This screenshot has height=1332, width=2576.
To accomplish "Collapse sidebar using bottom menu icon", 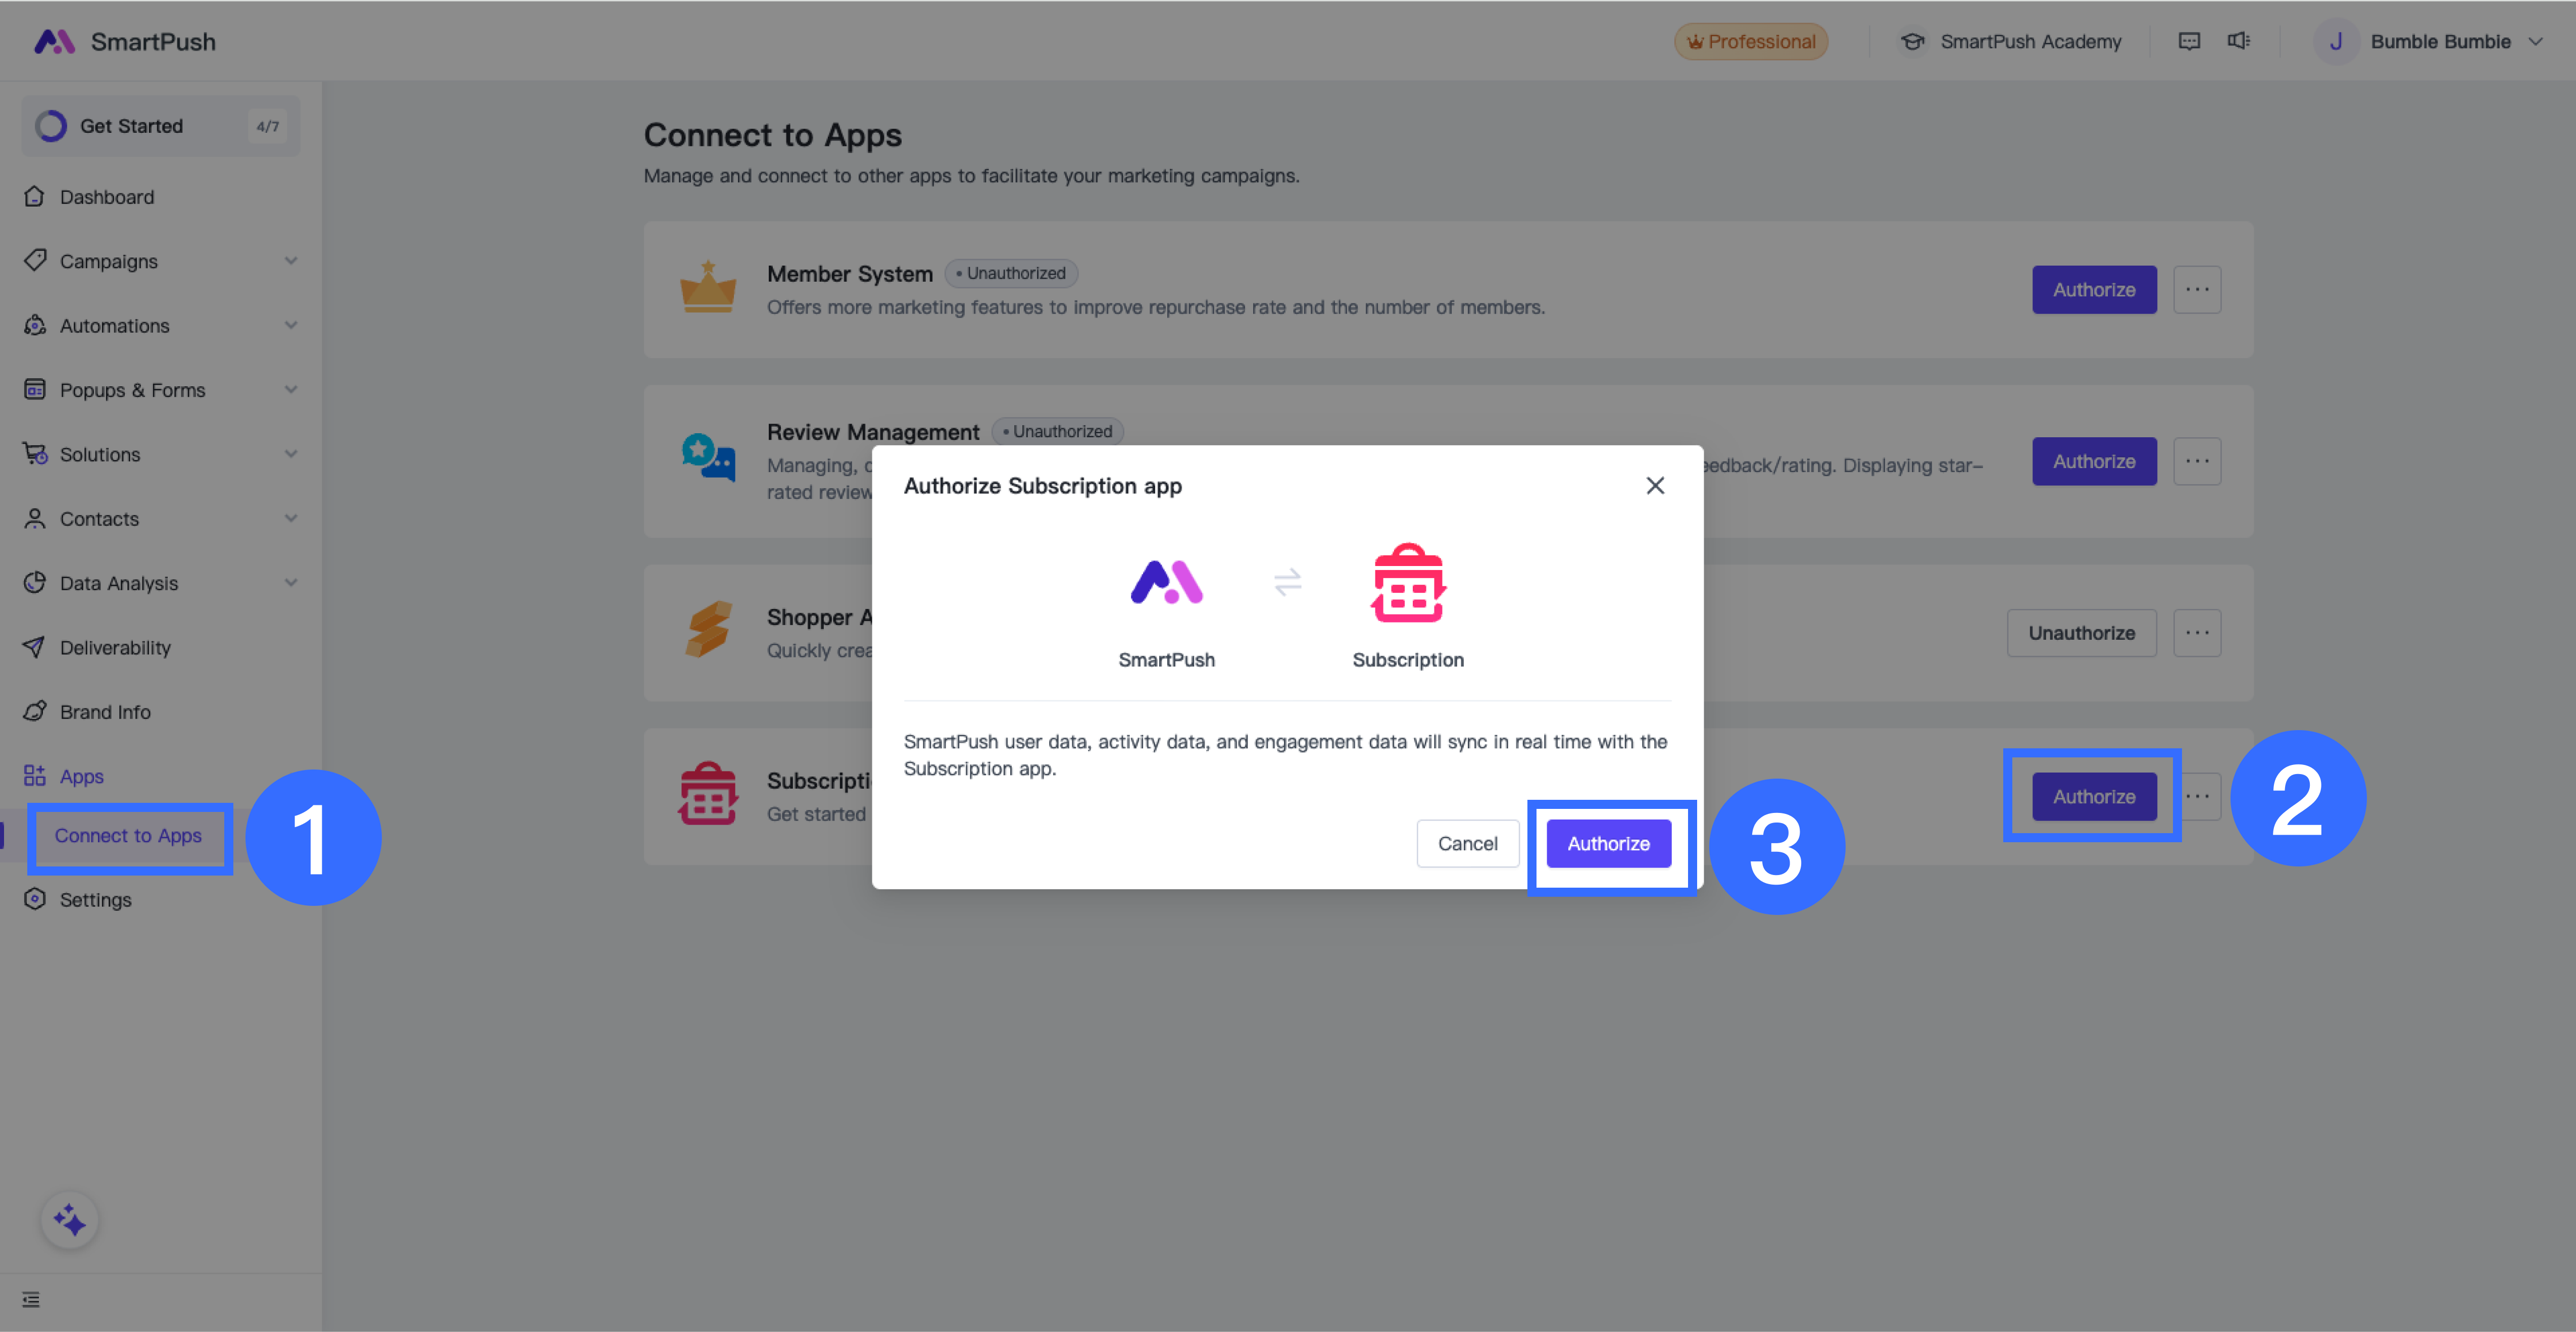I will (31, 1299).
